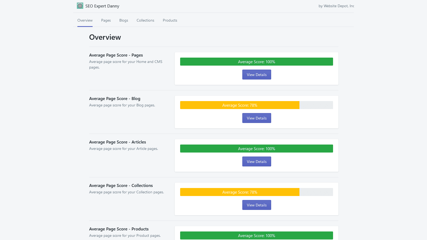Click the Overview page heading

click(x=105, y=37)
